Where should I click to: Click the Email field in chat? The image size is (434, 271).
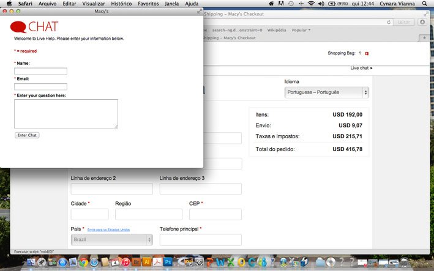(40, 86)
